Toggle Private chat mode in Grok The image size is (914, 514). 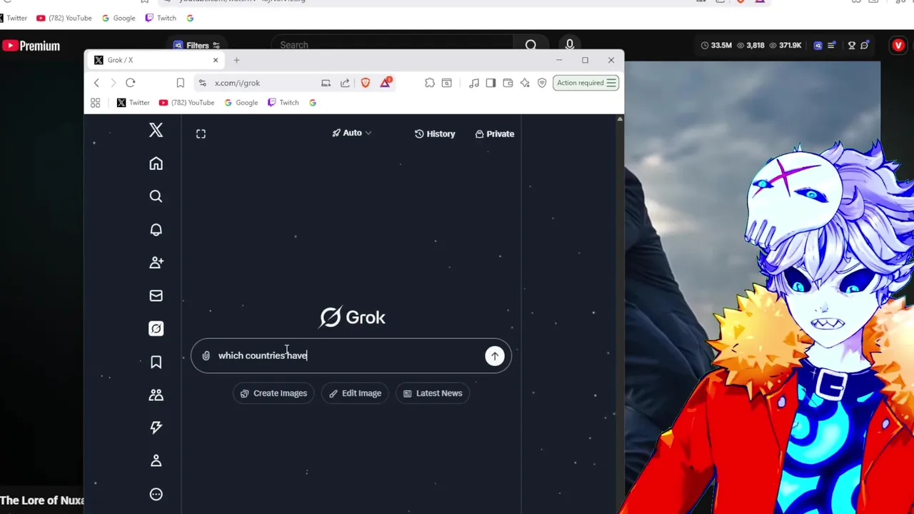tap(494, 133)
